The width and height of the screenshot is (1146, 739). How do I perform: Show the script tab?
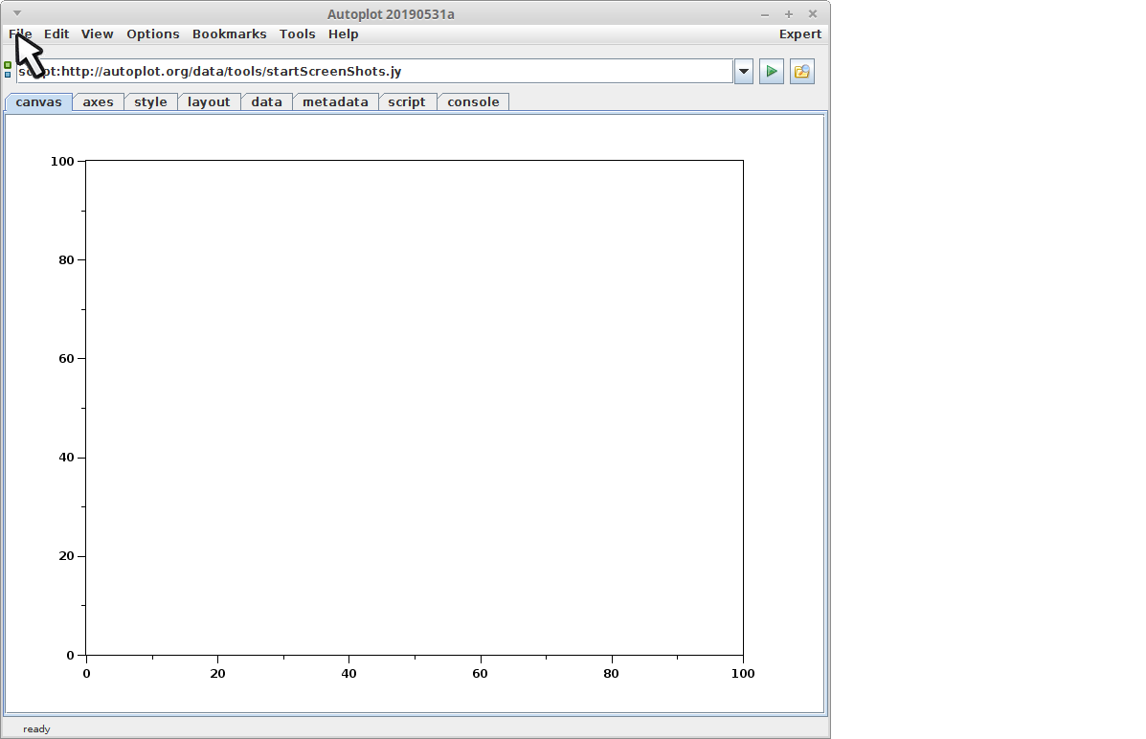click(407, 102)
